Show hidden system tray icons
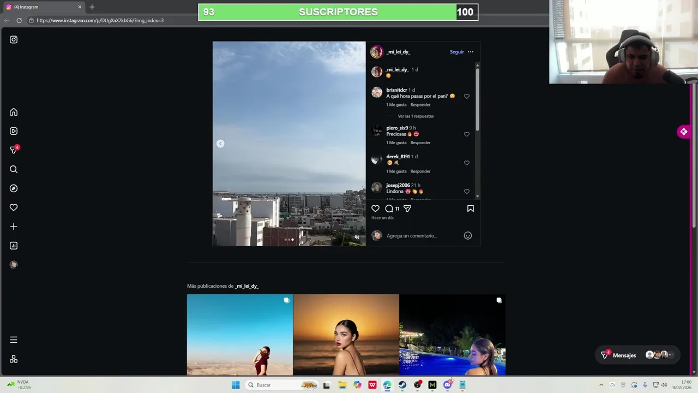 601,385
